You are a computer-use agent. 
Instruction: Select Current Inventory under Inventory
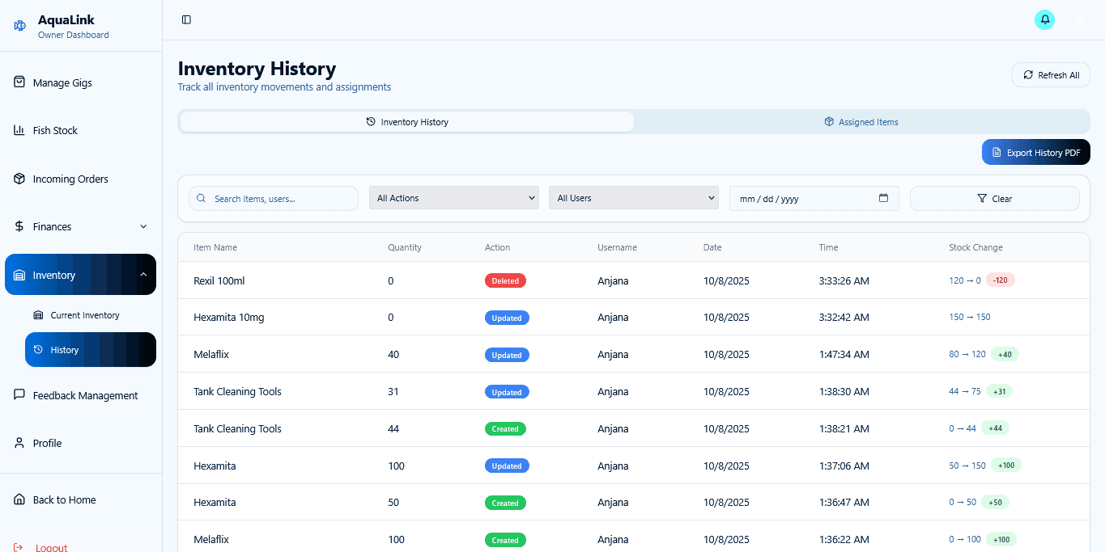click(x=85, y=315)
